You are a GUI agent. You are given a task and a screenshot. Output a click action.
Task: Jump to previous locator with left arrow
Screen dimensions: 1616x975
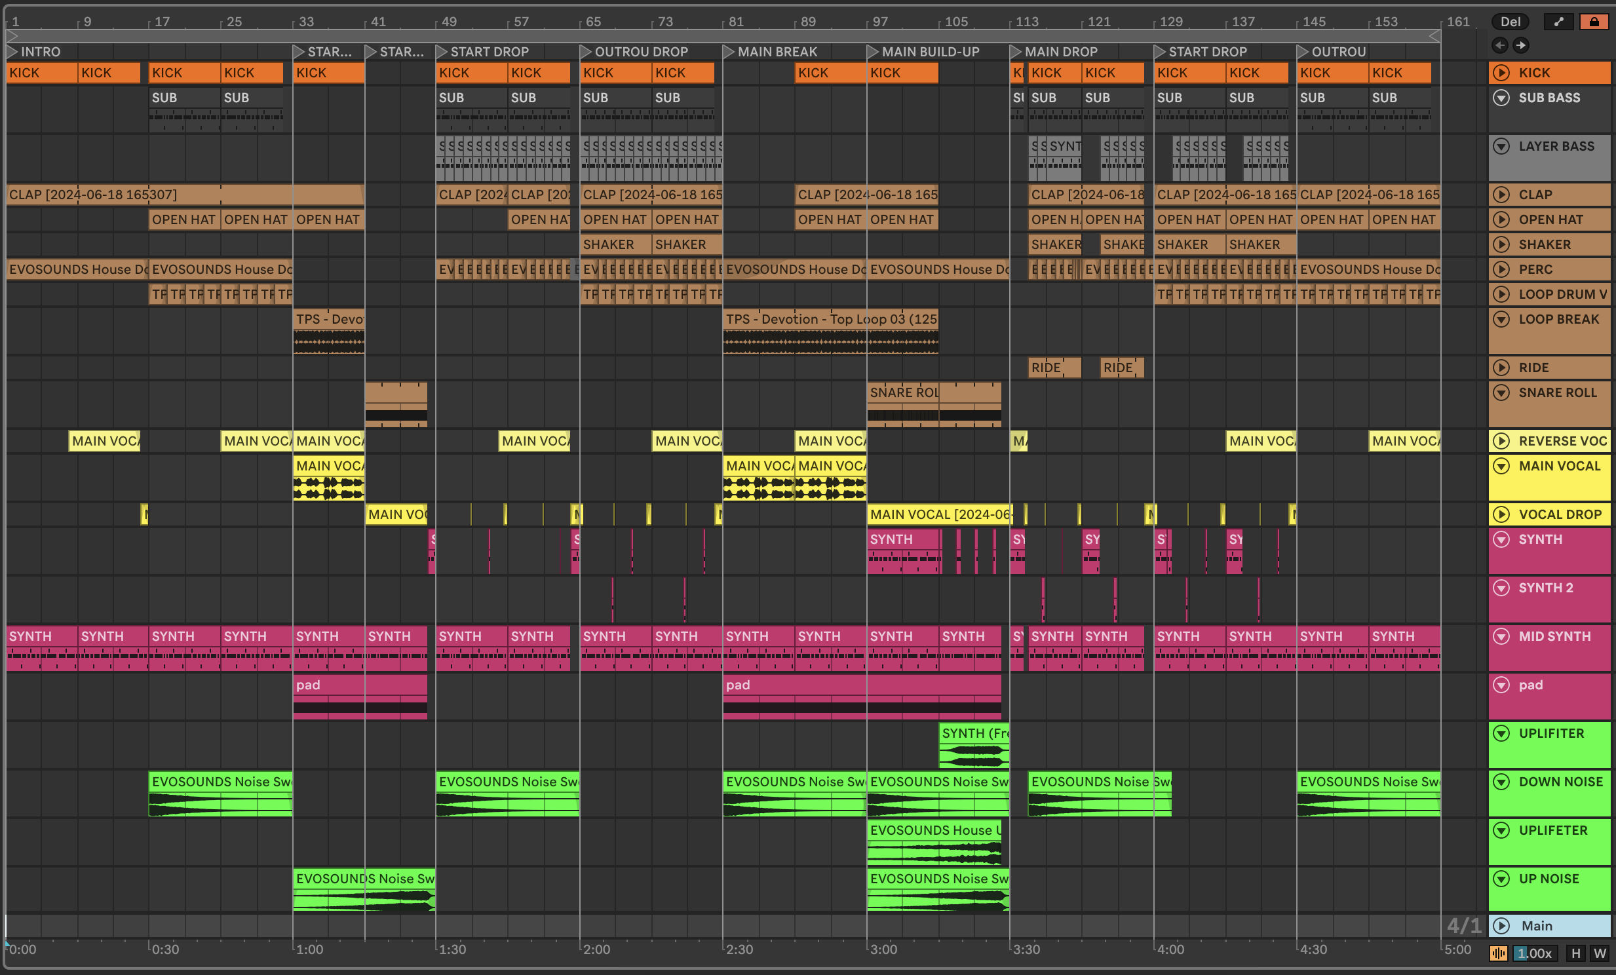(x=1499, y=45)
